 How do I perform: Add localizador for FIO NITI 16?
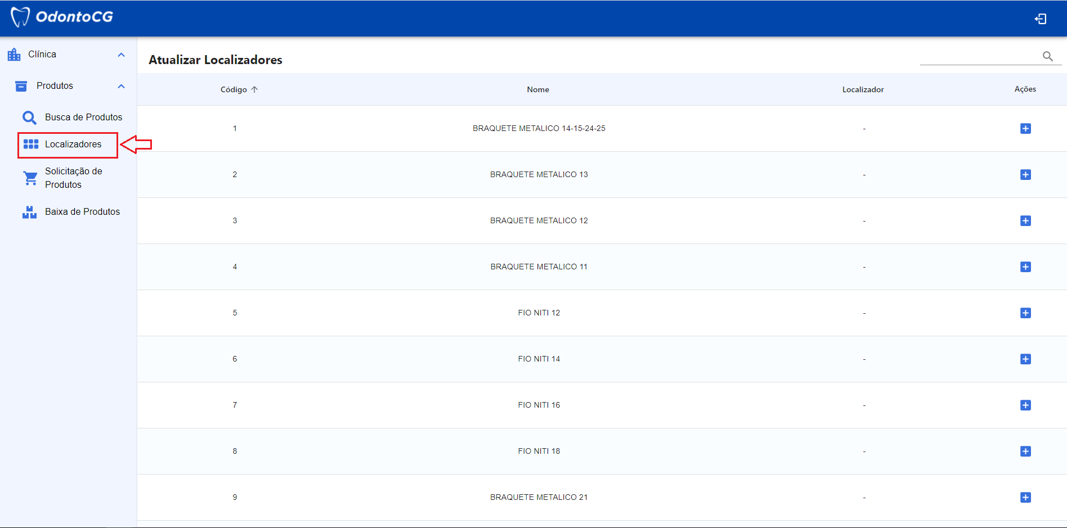coord(1025,405)
